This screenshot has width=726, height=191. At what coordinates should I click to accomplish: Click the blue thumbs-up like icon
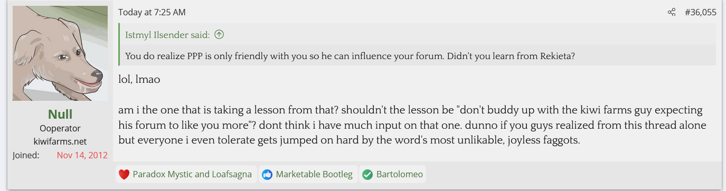[267, 174]
